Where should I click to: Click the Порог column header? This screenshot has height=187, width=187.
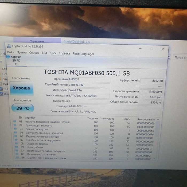126,119
